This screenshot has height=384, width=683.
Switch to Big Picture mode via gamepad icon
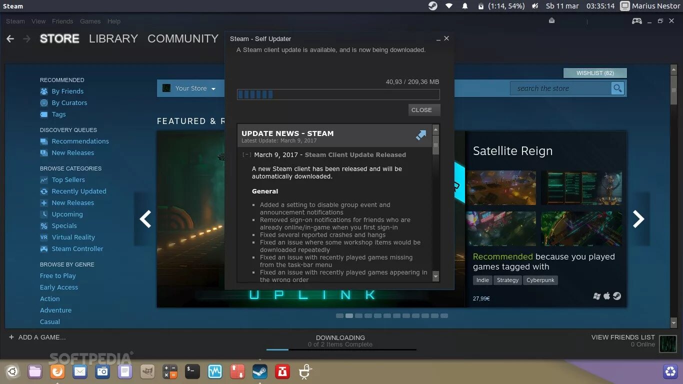[637, 21]
